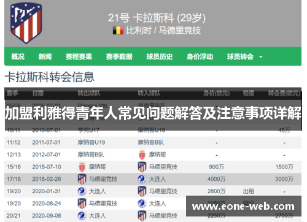Click 大连人 link in 17/18 row

157,179
